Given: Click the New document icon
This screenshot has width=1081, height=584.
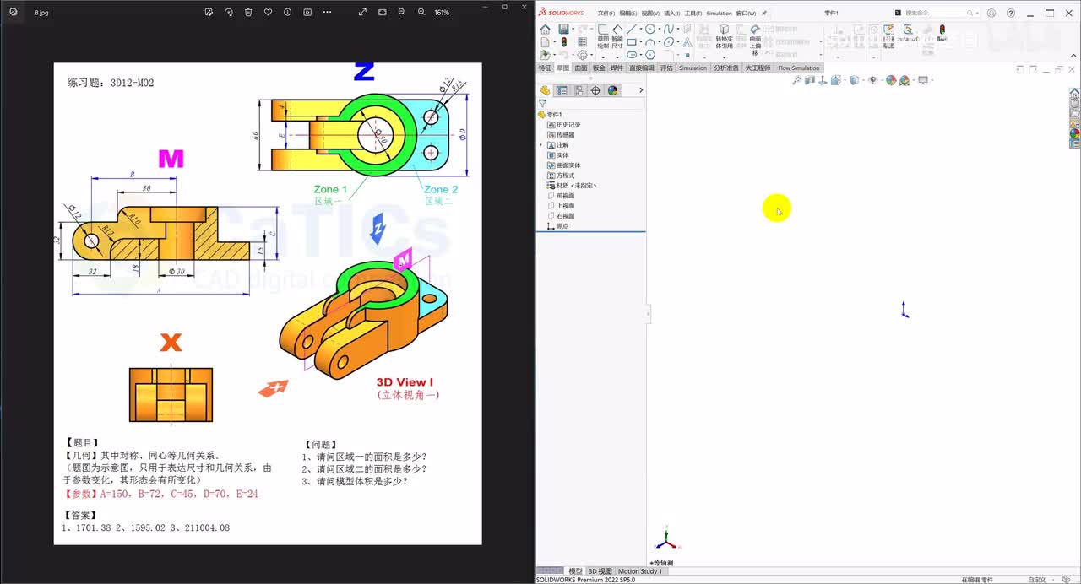Looking at the screenshot, I should click(x=545, y=41).
